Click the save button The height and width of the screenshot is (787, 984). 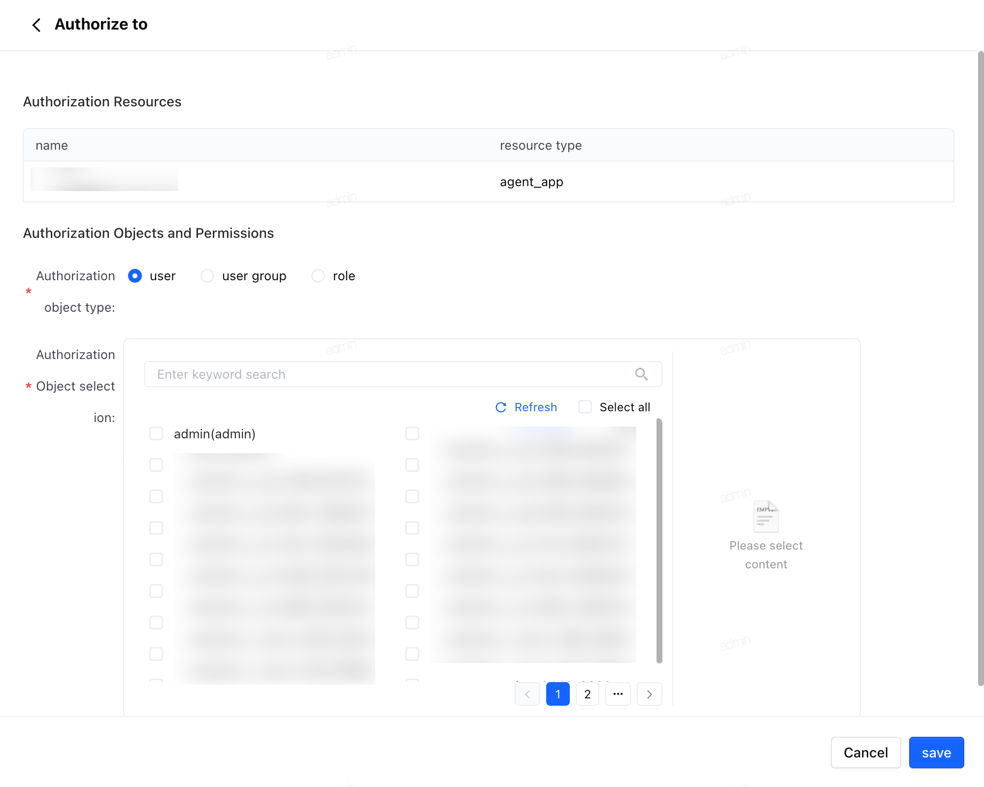(936, 753)
